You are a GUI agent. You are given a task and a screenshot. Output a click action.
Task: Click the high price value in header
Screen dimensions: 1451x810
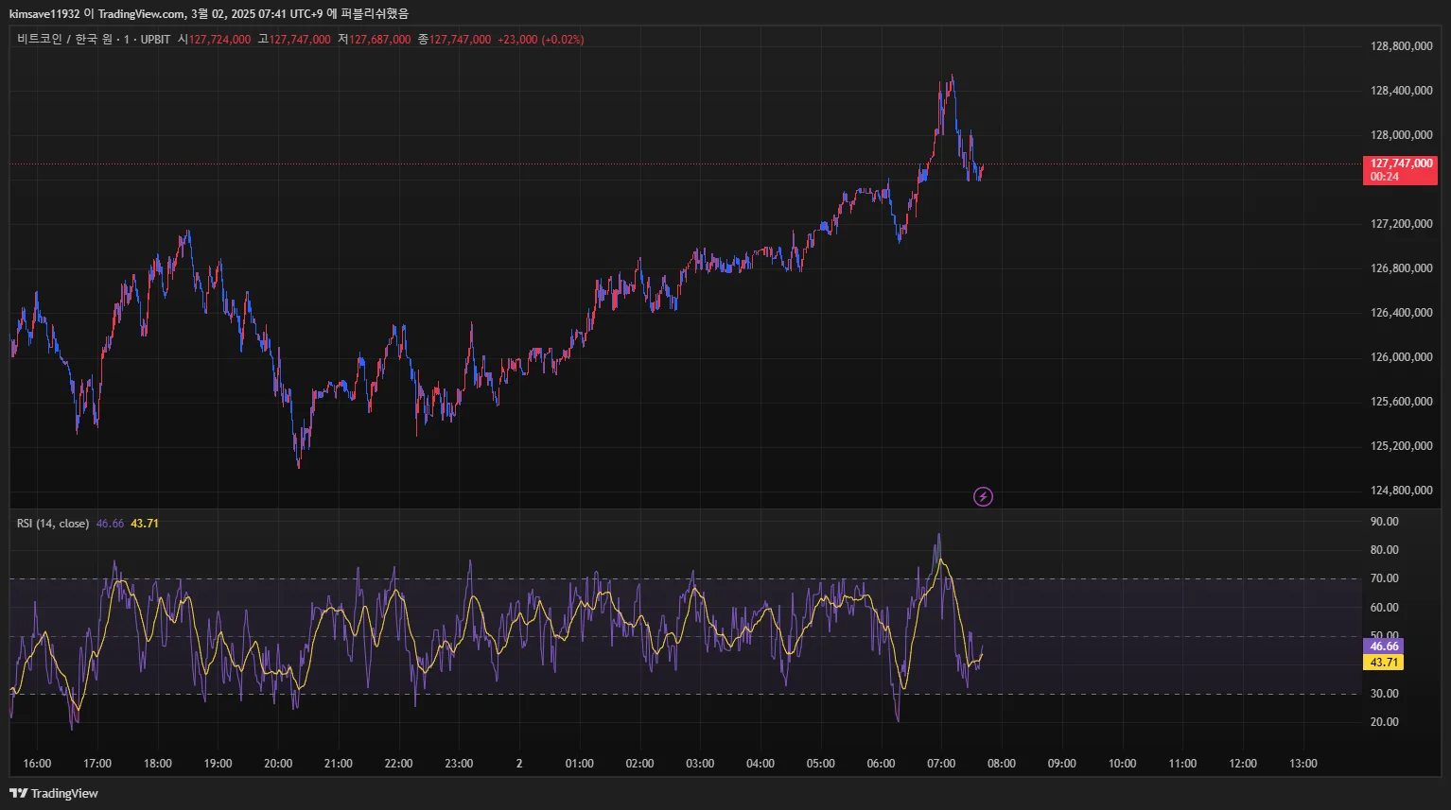pyautogui.click(x=300, y=40)
